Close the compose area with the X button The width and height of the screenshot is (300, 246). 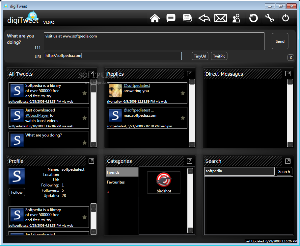tap(291, 58)
